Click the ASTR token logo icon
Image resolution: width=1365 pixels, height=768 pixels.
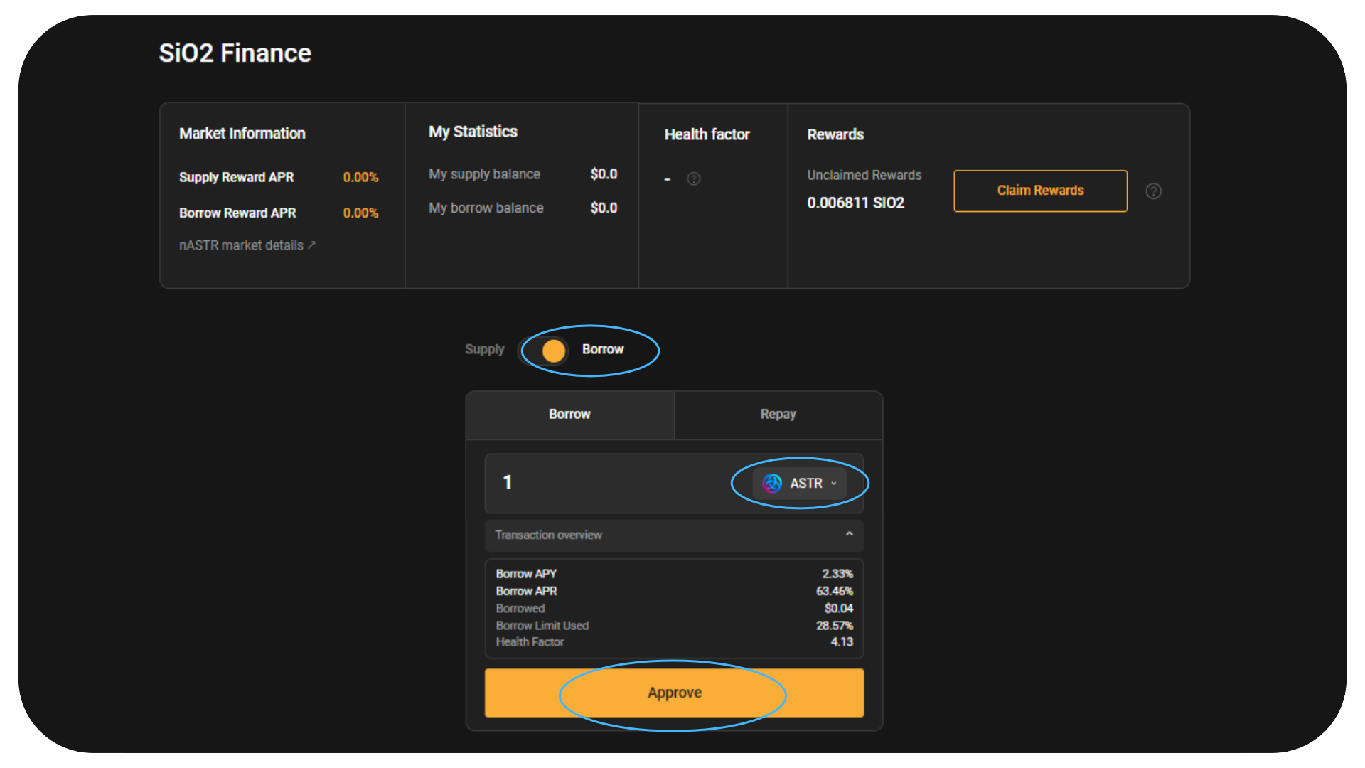pos(772,484)
